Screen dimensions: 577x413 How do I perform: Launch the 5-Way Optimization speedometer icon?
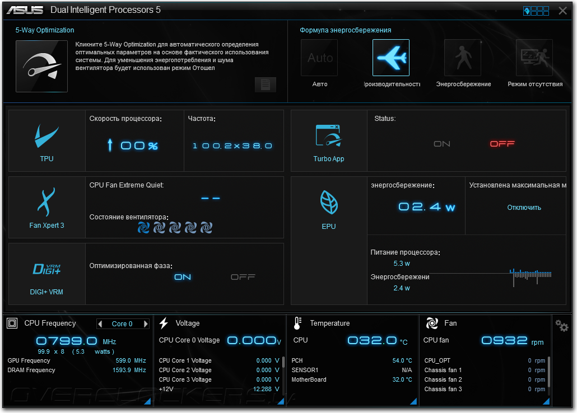click(x=41, y=66)
